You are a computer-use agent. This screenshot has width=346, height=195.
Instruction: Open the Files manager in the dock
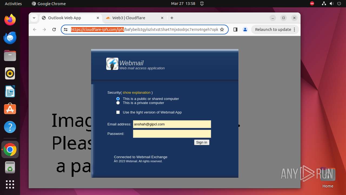click(10, 56)
